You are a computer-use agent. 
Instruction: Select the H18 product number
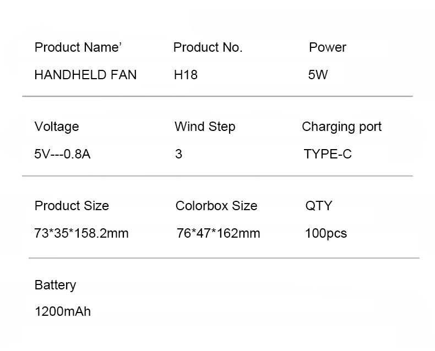[186, 75]
